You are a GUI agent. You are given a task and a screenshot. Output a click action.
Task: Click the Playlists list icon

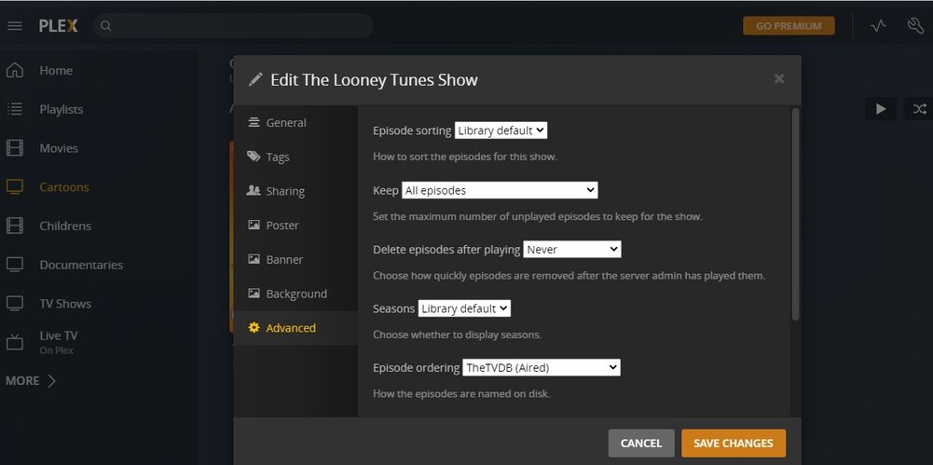point(14,109)
